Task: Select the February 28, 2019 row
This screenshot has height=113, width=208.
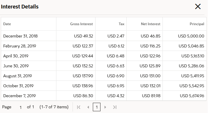Action: tap(104, 46)
